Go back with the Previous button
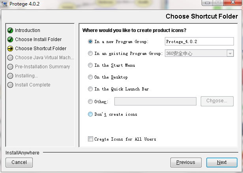The width and height of the screenshot is (243, 173). [185, 162]
